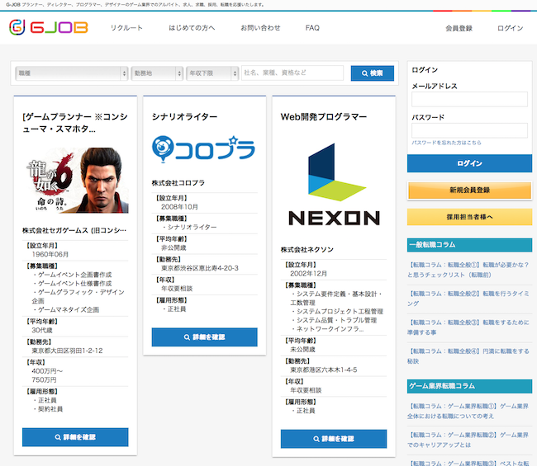This screenshot has width=537, height=466.
Task: Open column 転職全般① 転職が必要かな？
Action: click(x=469, y=270)
